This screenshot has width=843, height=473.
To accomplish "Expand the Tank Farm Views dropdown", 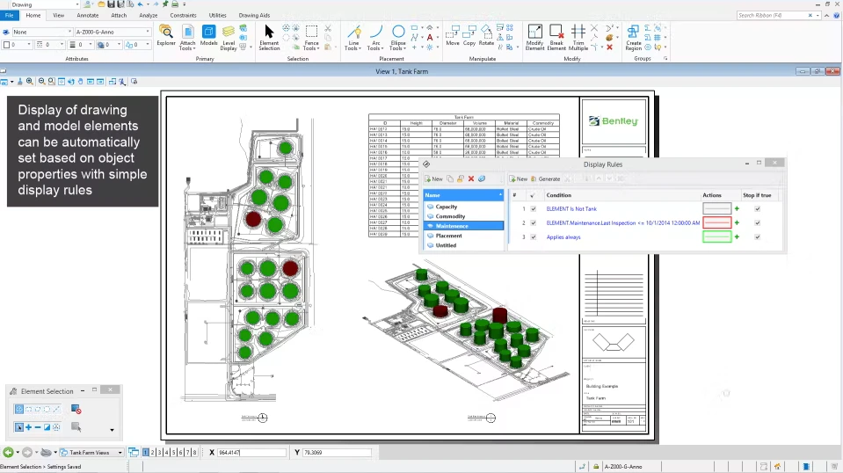I will [x=91, y=453].
